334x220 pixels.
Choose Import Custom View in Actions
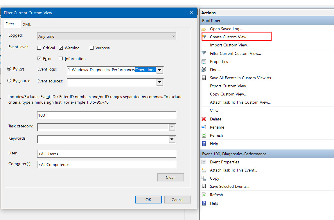tap(229, 45)
